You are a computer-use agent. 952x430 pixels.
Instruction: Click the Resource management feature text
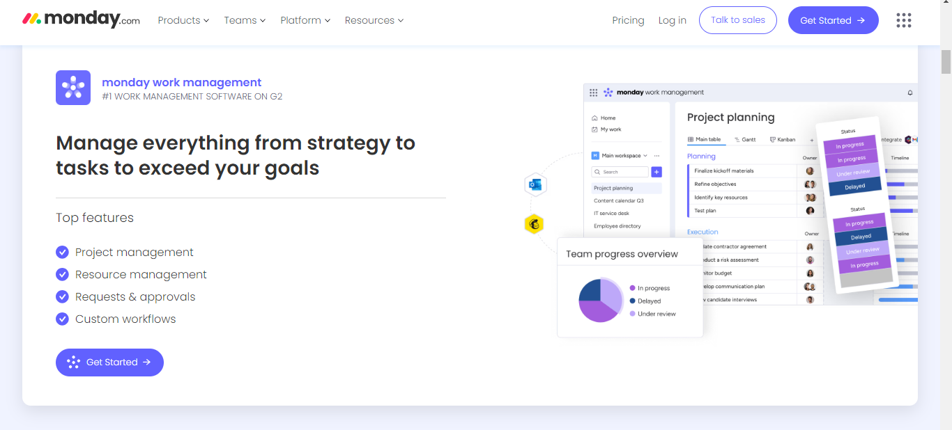pyautogui.click(x=141, y=274)
